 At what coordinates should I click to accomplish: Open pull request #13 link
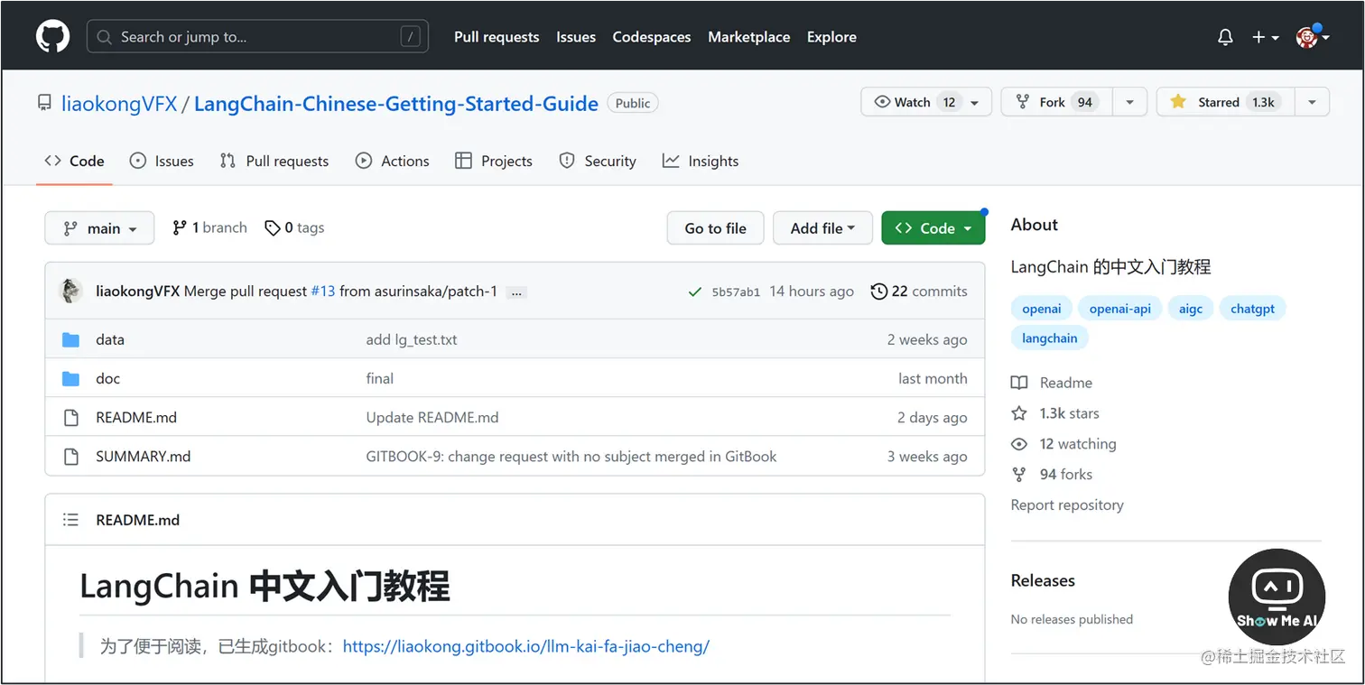tap(323, 291)
